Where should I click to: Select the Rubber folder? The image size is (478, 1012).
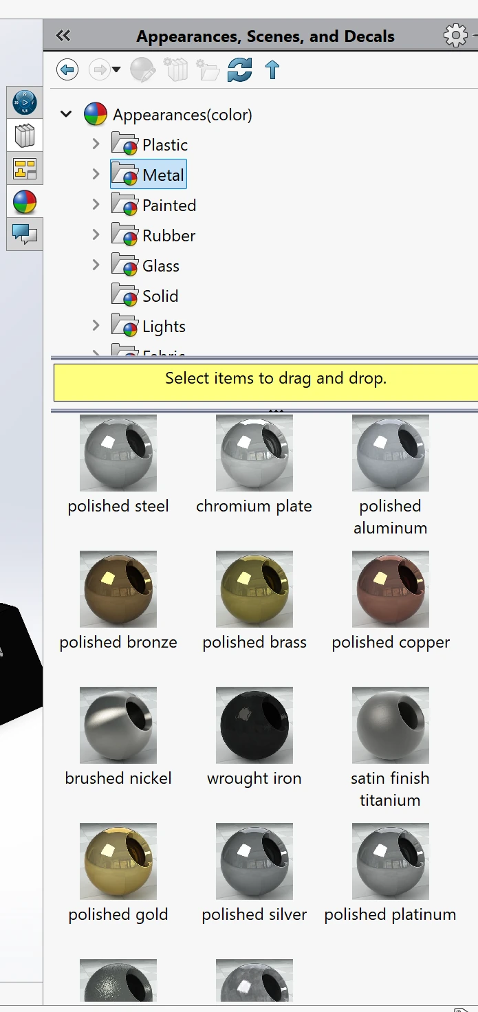point(169,236)
